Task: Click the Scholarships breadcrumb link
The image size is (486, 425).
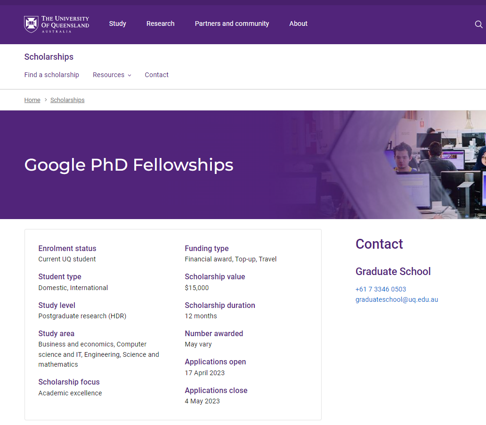Action: 67,100
